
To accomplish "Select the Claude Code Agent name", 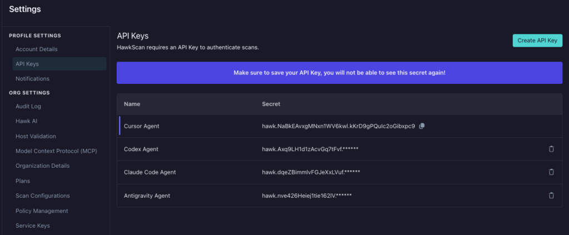I will 150,172.
